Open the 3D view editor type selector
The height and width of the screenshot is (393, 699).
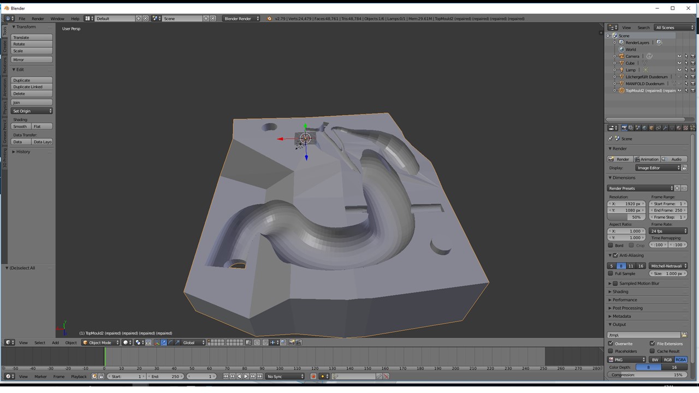point(9,342)
